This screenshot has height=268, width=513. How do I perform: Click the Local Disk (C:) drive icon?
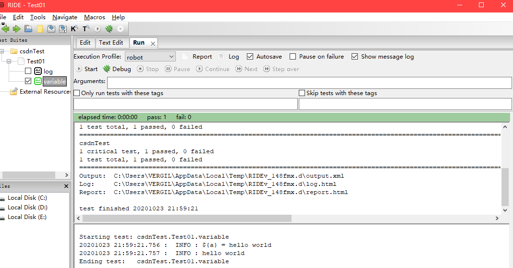click(2, 199)
